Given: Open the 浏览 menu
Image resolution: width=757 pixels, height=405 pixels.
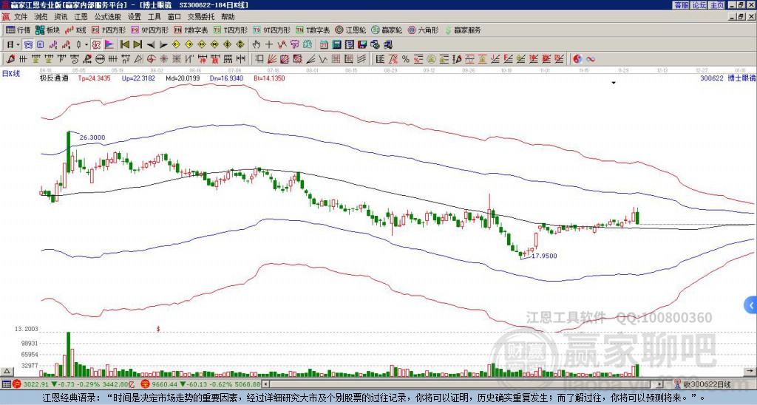Looking at the screenshot, I should click(x=41, y=17).
